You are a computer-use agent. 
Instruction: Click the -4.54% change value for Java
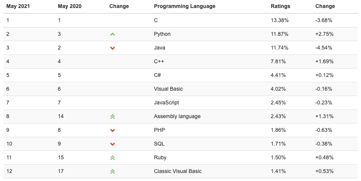tap(324, 48)
